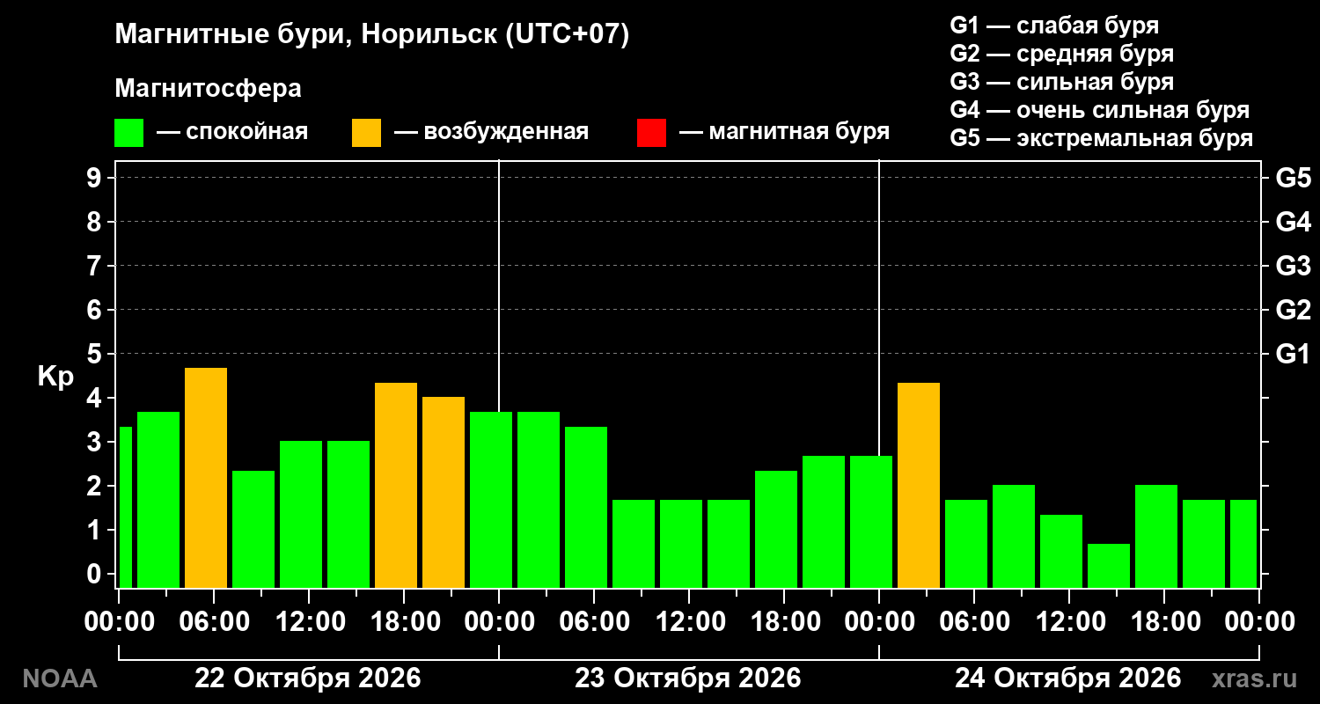Click the last green bar before midnight on 23 Октября
Viewport: 1320px width, 704px height.
tap(871, 522)
